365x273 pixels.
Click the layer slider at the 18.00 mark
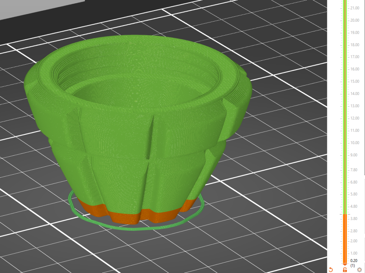coord(345,45)
